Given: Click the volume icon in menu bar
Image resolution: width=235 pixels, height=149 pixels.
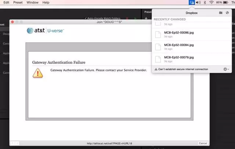Looking at the screenshot, I should [x=198, y=3].
